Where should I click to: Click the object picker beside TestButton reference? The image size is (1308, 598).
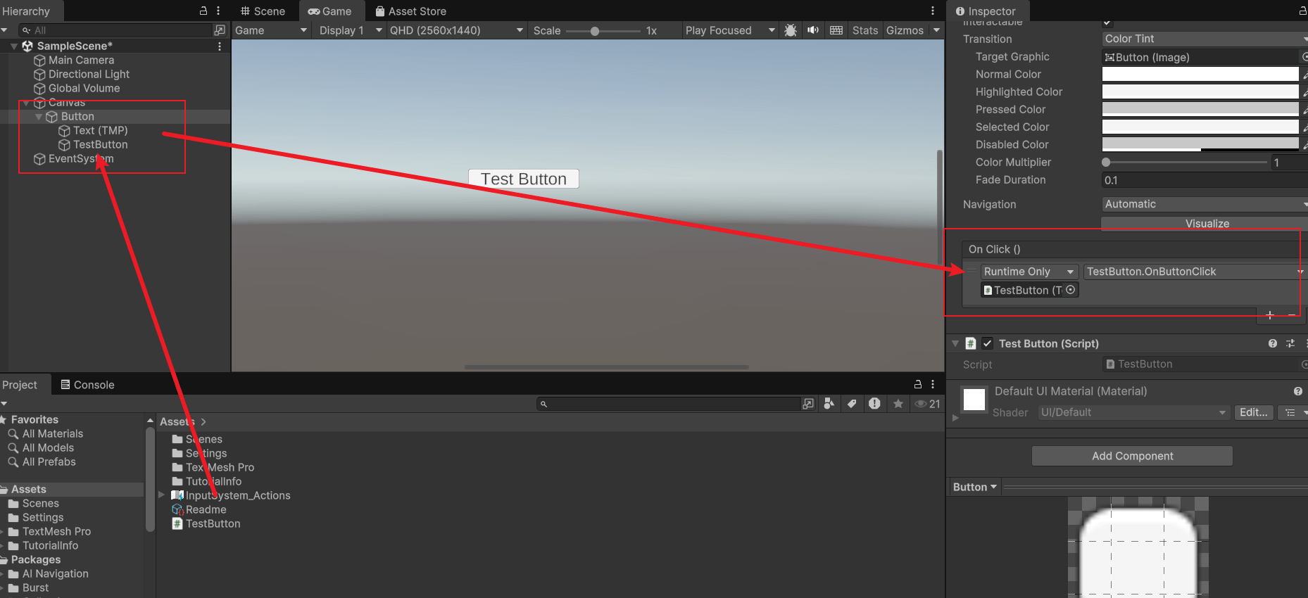click(1071, 290)
